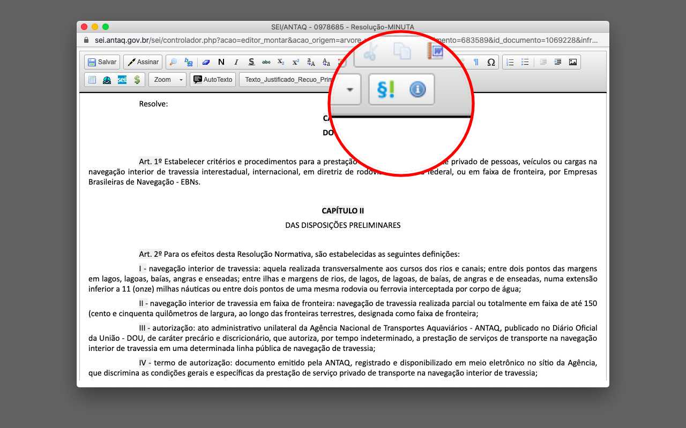Click the CAPÍTULO II heading
686x428 pixels.
click(343, 211)
